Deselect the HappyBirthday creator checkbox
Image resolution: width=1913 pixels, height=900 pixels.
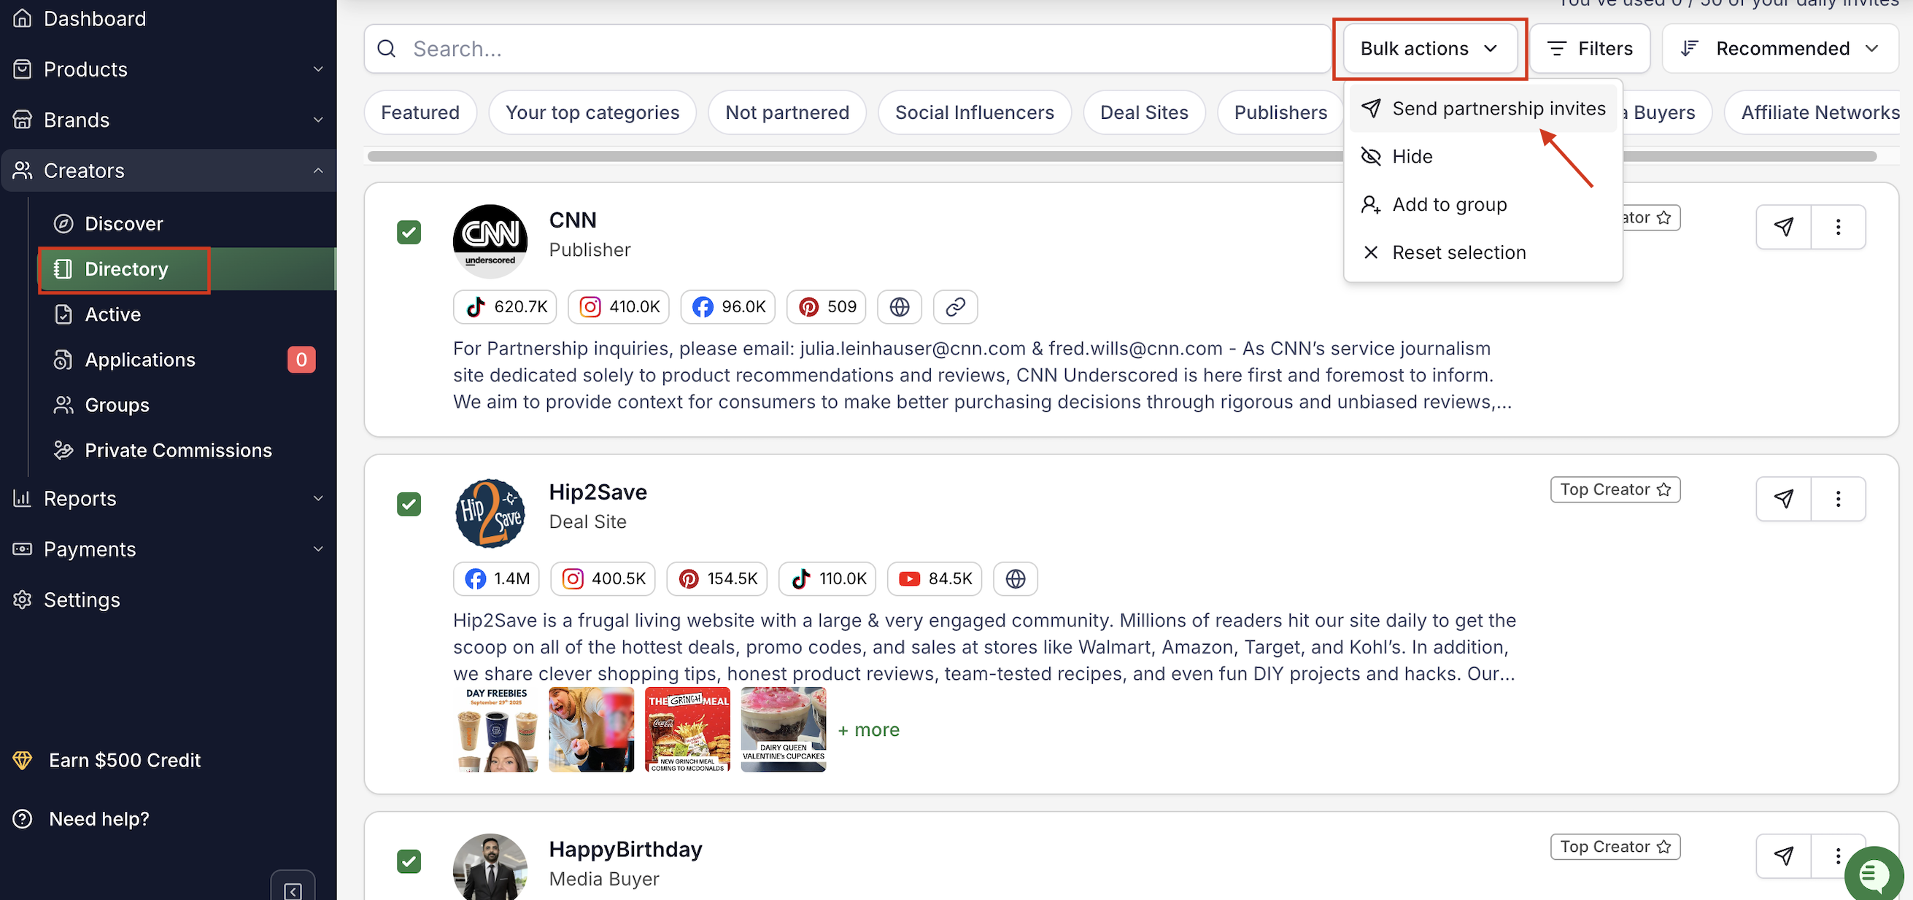click(x=409, y=861)
